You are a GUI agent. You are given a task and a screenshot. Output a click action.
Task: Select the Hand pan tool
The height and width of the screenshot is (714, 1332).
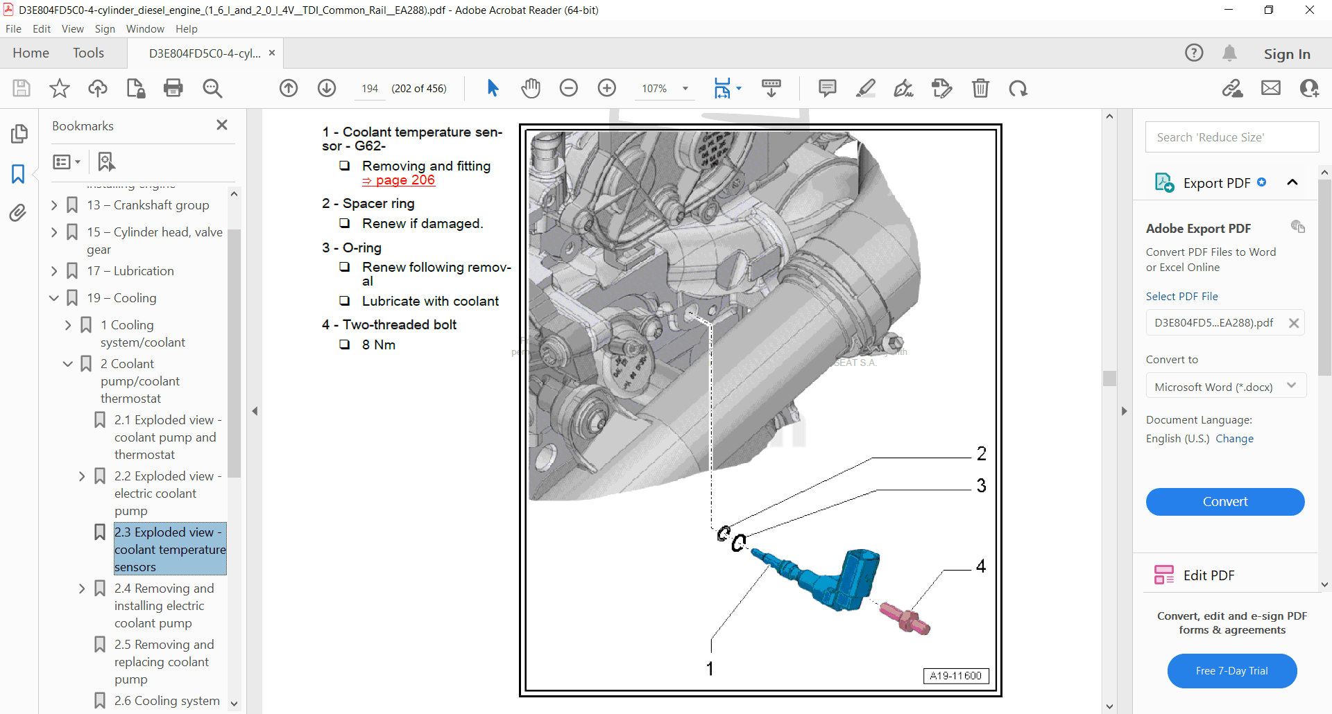[x=531, y=88]
